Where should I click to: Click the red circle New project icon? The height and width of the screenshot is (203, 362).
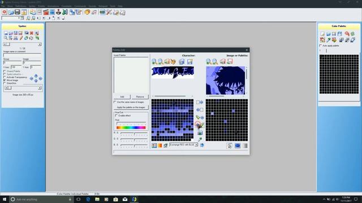[x=5, y=12]
